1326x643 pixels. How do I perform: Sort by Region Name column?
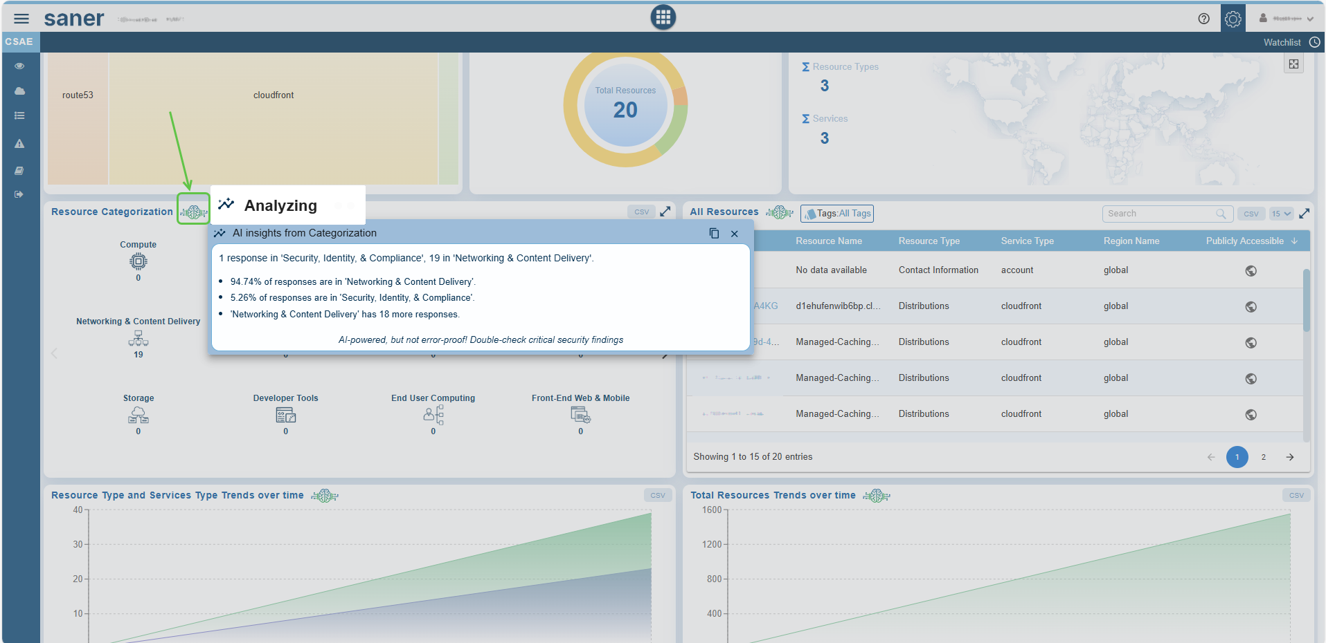point(1131,241)
